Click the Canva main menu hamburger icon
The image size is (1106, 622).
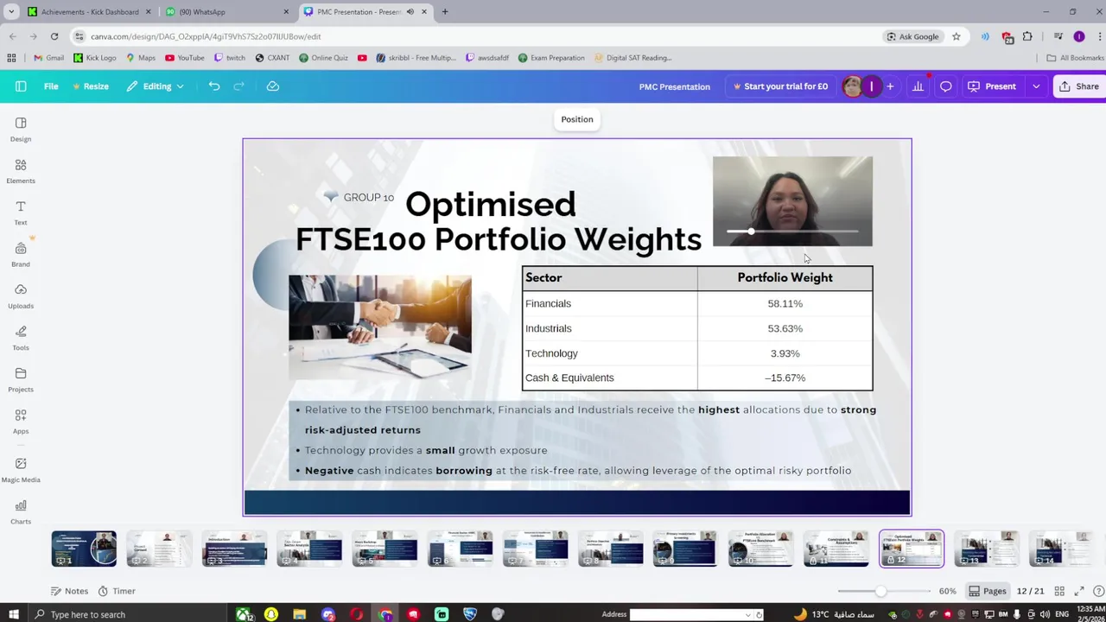[21, 86]
